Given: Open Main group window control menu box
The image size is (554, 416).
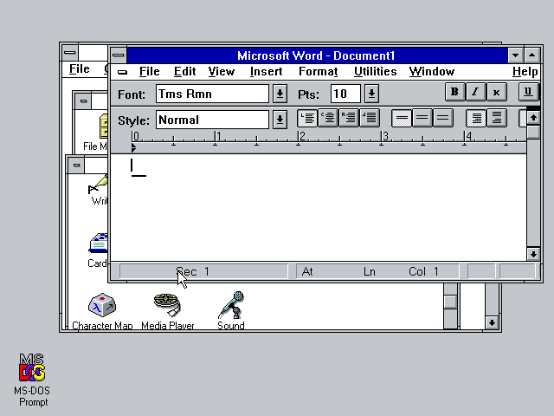Looking at the screenshot, I should tap(83, 101).
